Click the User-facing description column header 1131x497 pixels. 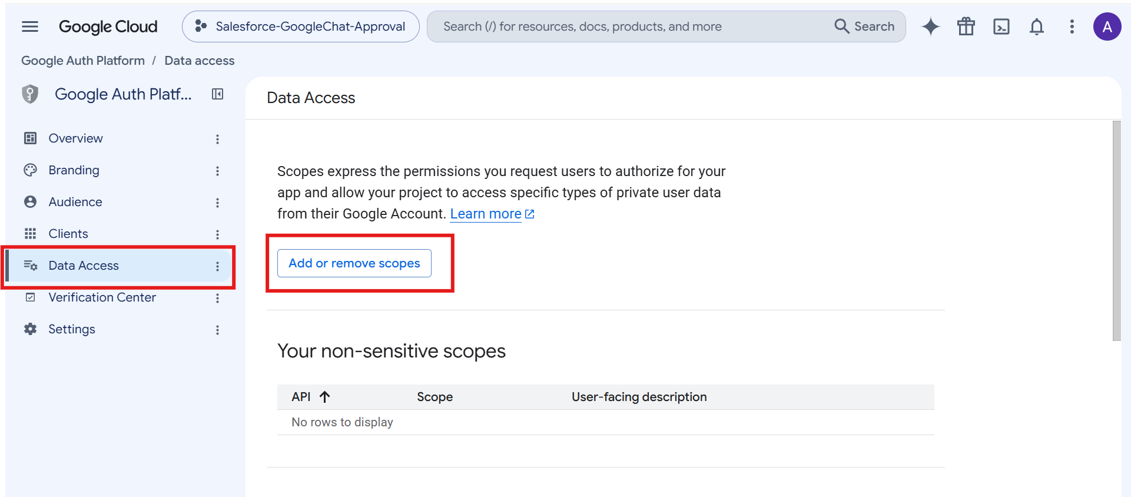coord(639,397)
